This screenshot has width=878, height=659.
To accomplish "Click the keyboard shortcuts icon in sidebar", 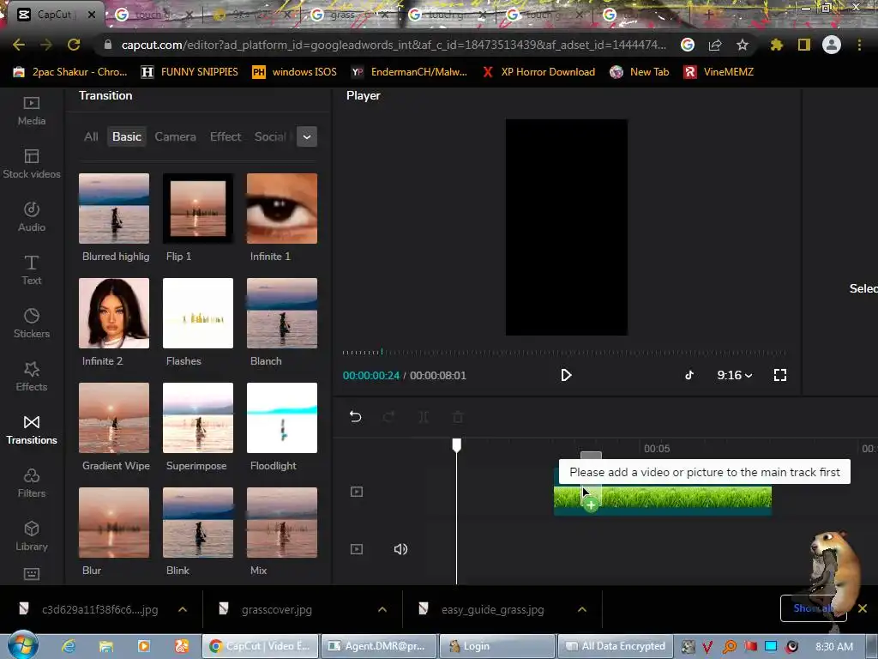I will pos(32,574).
